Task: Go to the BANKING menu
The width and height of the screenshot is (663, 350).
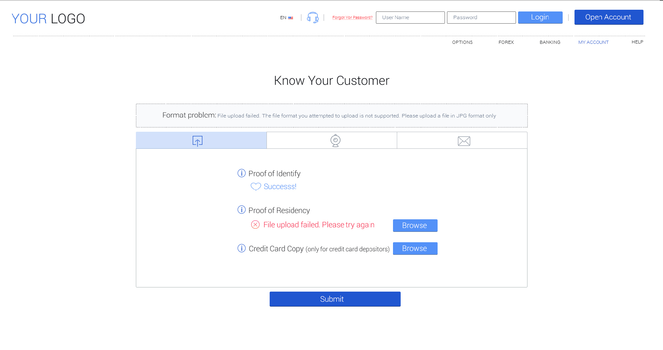Action: pyautogui.click(x=550, y=42)
